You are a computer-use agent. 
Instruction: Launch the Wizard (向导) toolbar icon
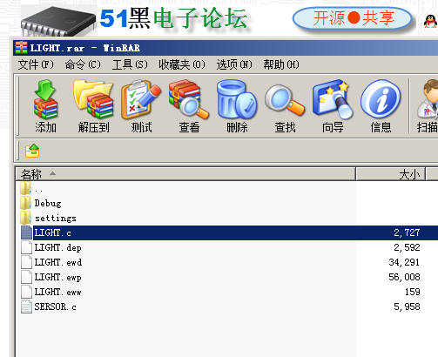333,105
